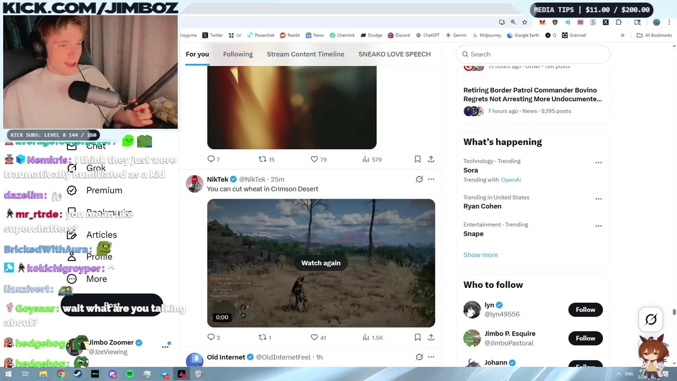Expand hidden bookmarks overflow chevron
This screenshot has height=381, width=677.
623,35
